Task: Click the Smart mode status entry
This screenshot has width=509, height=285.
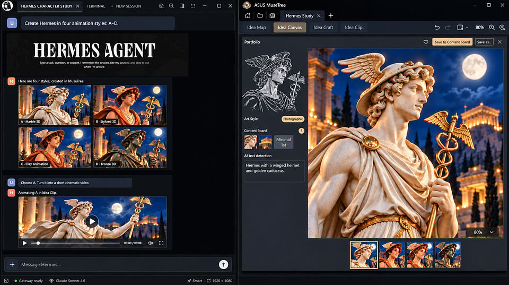Action: [195, 281]
